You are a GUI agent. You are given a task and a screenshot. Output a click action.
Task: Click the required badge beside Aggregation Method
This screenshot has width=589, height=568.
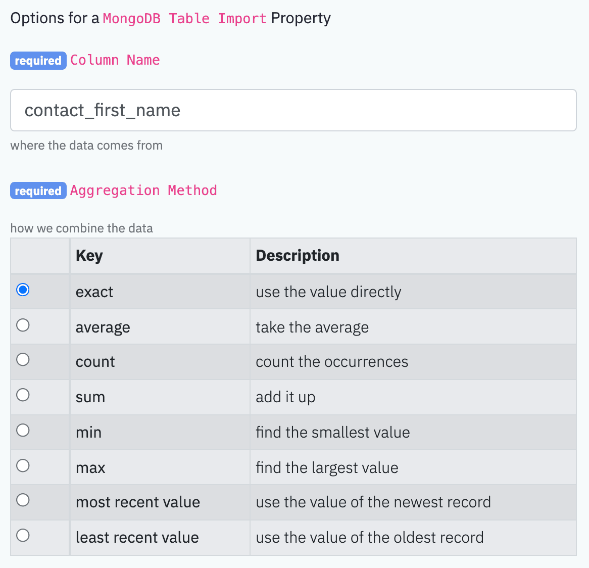[38, 191]
